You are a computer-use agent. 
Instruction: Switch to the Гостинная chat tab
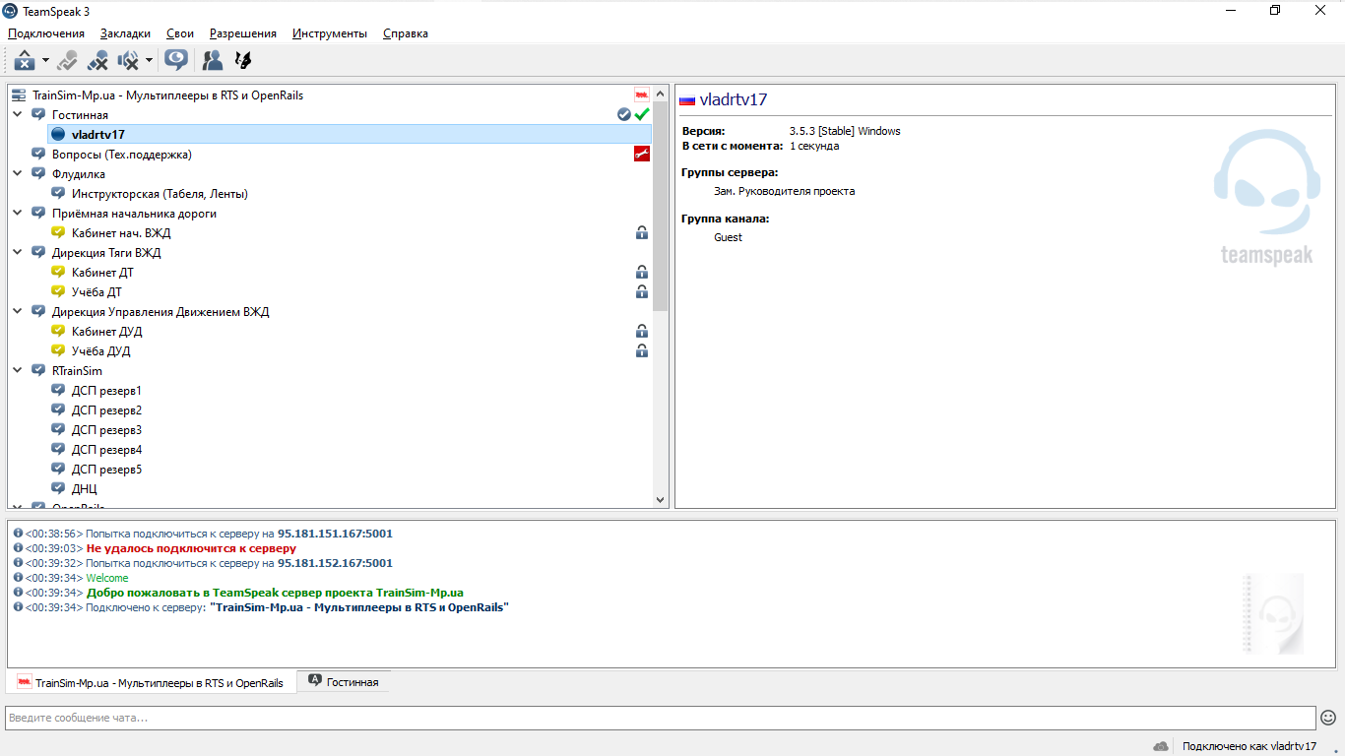[343, 682]
